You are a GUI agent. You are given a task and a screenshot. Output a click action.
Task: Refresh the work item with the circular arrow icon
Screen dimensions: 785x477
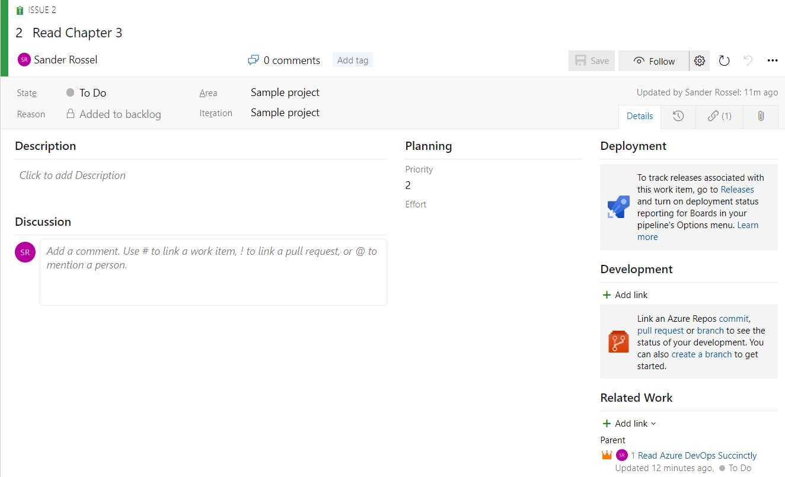point(724,60)
